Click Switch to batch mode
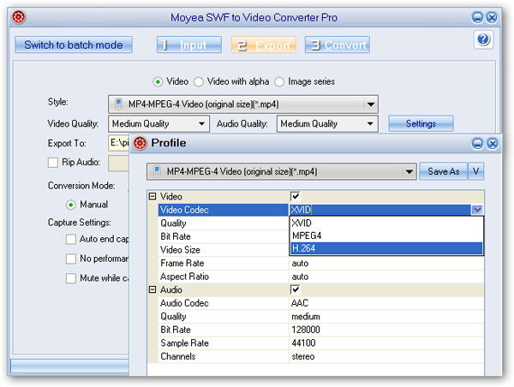514x387 pixels. tap(74, 45)
